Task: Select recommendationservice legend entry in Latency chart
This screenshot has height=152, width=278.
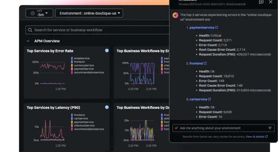Action: [89, 129]
